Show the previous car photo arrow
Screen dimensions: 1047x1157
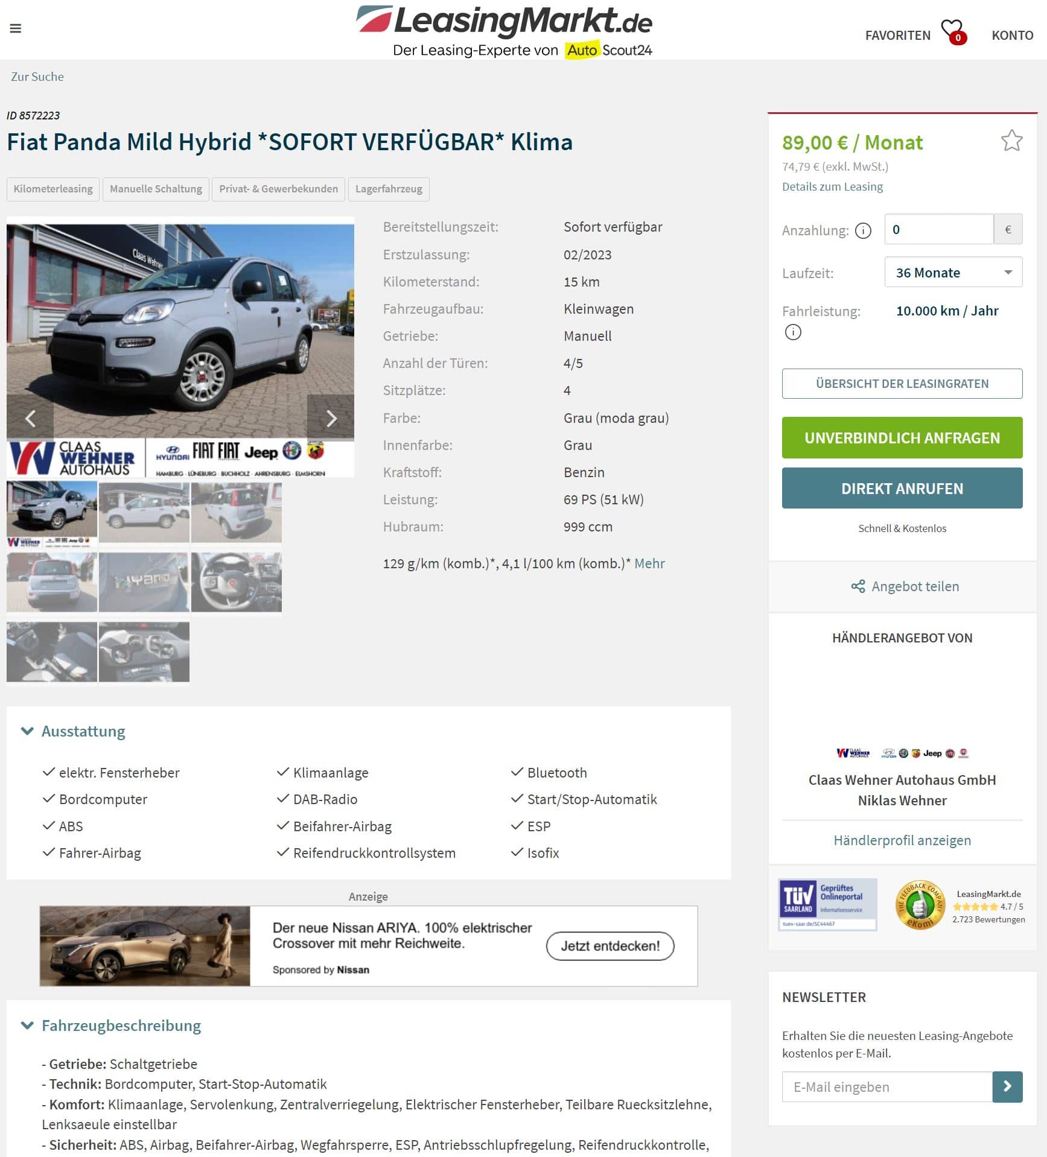pos(30,417)
